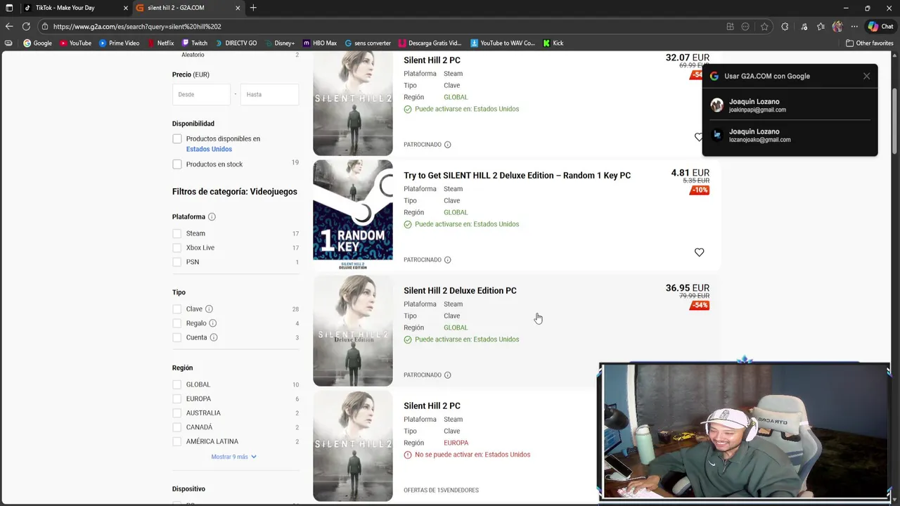Check Productos disponibles en Estados Unidos
The width and height of the screenshot is (900, 506).
coord(177,139)
